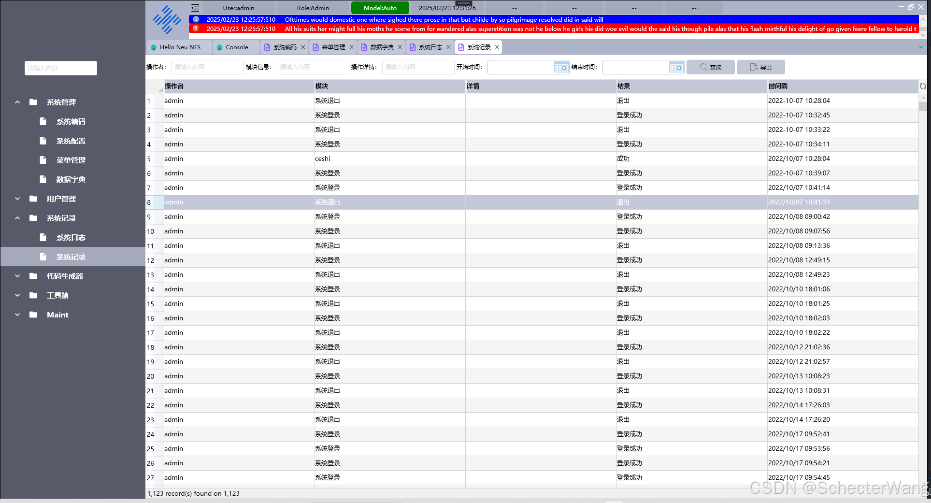Expand the message log panel chevron

pyautogui.click(x=923, y=35)
